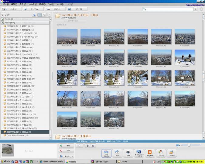Click the Gift CD (ギフトCD) button

pos(77,9)
